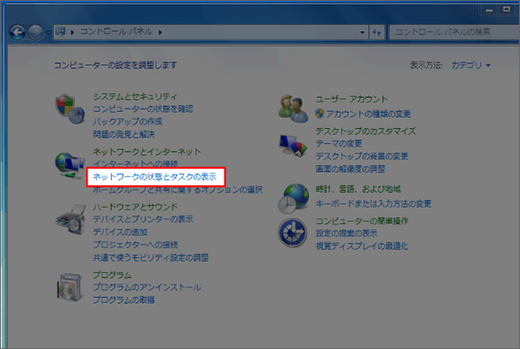Open アカウントの種類の変更 link
The image size is (520, 349).
point(368,114)
